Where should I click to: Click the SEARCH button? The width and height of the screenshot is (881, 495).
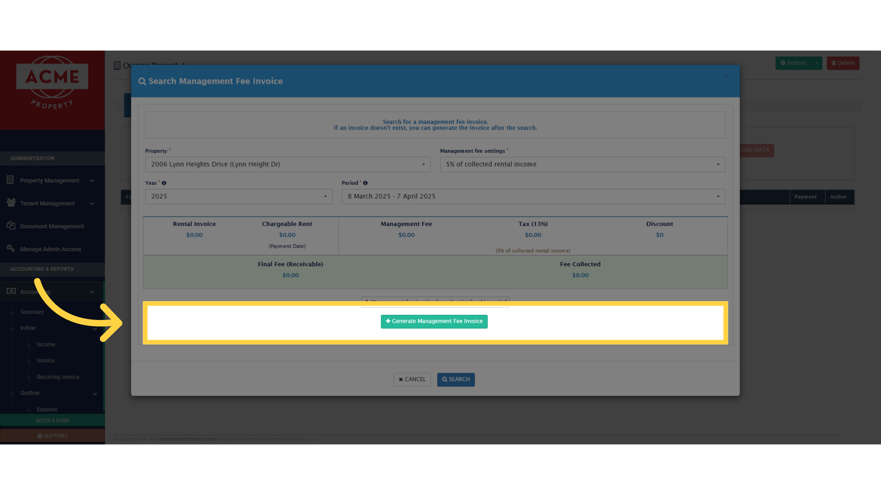click(x=456, y=379)
